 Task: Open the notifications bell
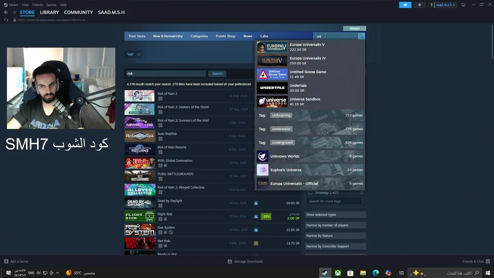tap(420, 5)
